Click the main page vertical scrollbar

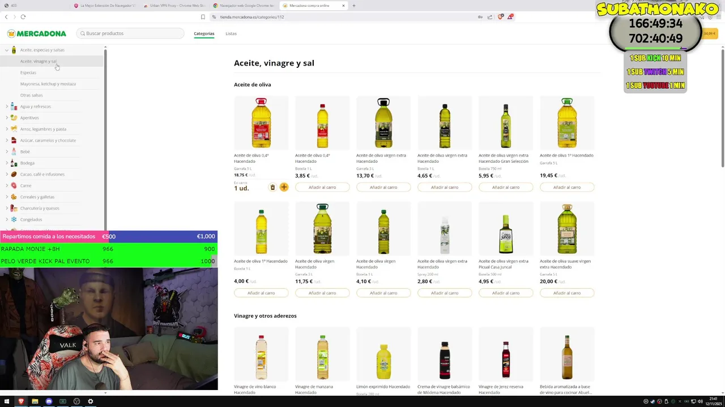coord(723,107)
